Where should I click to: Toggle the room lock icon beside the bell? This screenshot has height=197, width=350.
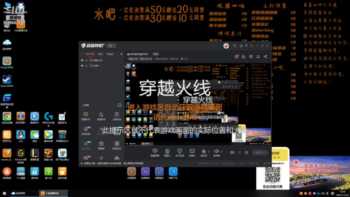point(244,56)
